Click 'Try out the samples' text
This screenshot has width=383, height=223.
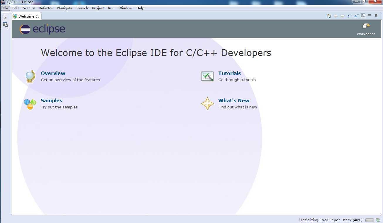coord(59,107)
